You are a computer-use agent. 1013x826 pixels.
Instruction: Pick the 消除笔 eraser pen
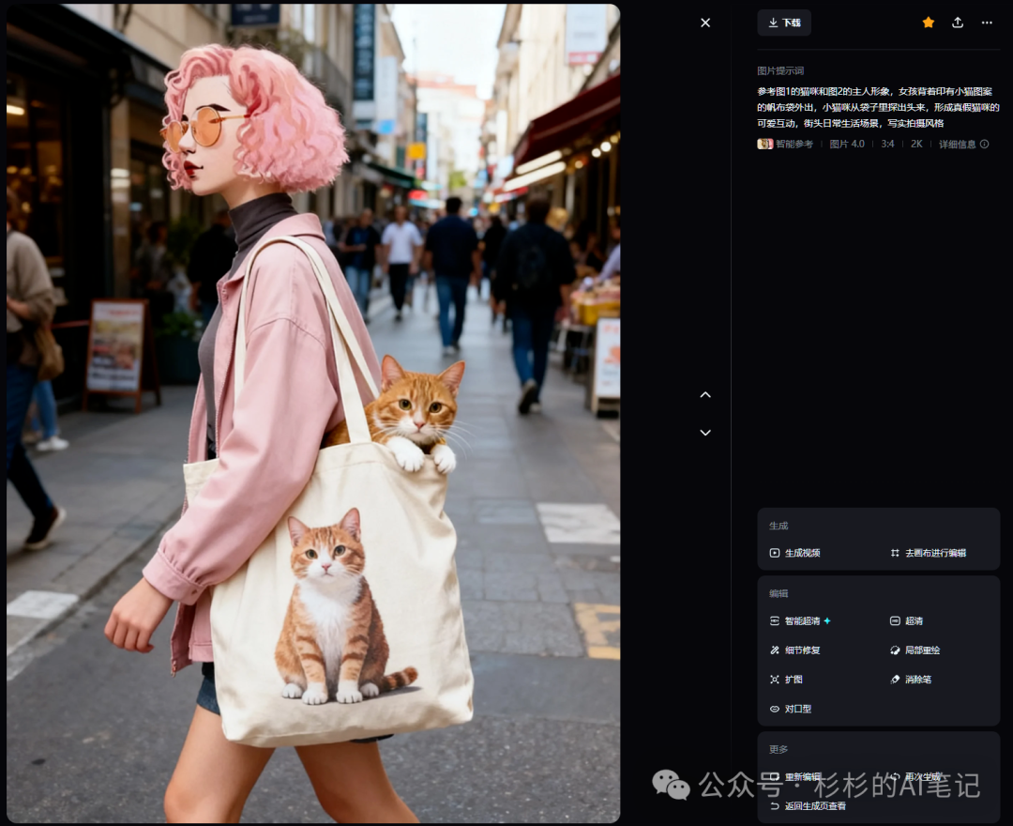tap(911, 680)
